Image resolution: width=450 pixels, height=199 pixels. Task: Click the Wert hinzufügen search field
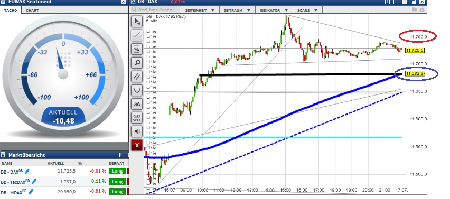(x=155, y=10)
